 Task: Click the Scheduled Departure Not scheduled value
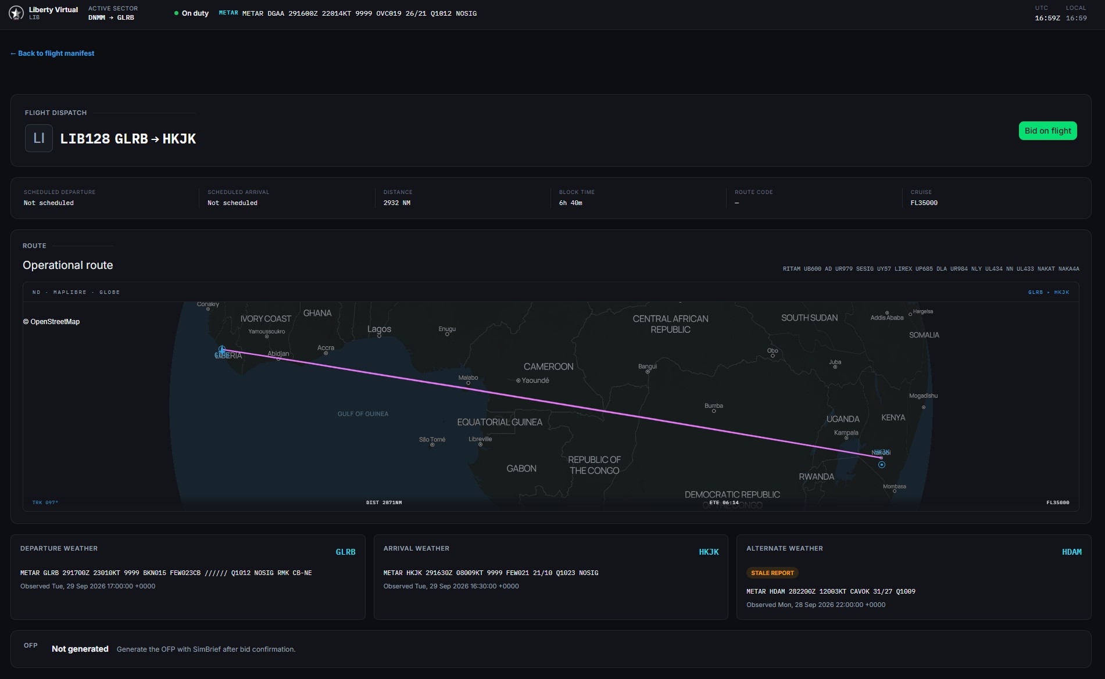tap(49, 203)
